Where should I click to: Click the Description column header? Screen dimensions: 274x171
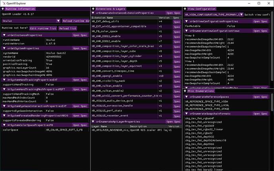pyautogui.click(x=139, y=126)
